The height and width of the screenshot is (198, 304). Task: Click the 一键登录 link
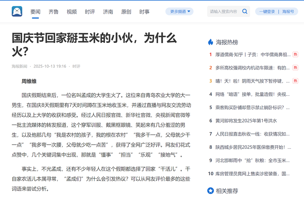click(267, 11)
